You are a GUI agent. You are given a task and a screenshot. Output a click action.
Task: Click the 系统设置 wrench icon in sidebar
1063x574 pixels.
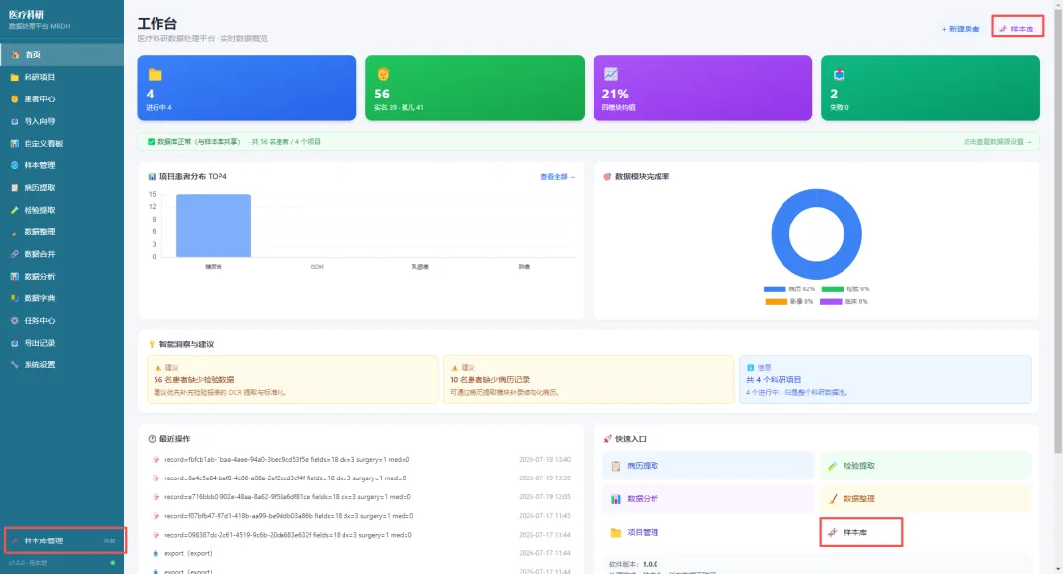(14, 365)
